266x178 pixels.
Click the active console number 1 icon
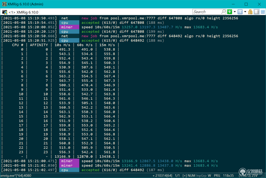pos(240,12)
